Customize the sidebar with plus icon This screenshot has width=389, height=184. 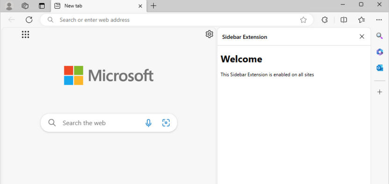click(380, 92)
